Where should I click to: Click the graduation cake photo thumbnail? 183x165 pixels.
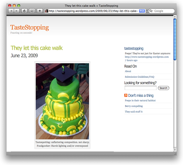pos(62,101)
